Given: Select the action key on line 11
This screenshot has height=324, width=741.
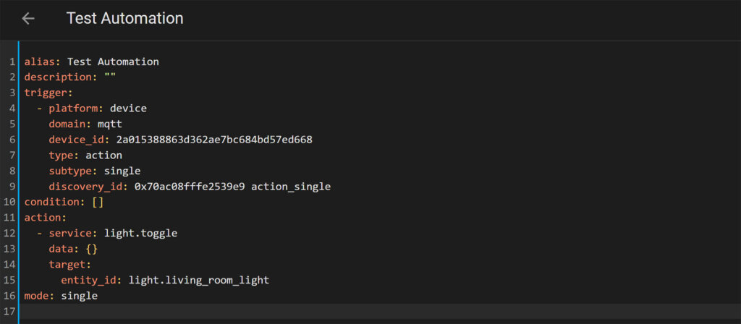Looking at the screenshot, I should pyautogui.click(x=46, y=218).
